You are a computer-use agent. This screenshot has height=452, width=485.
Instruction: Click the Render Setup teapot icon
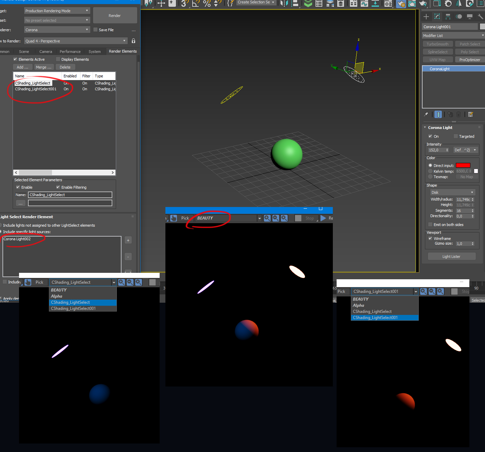tap(401, 4)
